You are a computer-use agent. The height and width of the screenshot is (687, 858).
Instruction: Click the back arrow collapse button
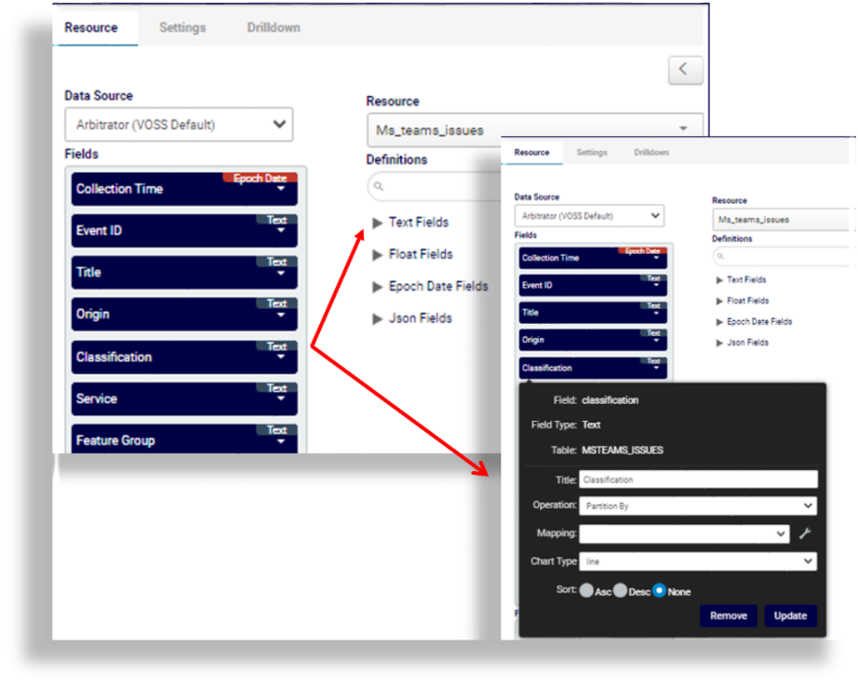686,69
